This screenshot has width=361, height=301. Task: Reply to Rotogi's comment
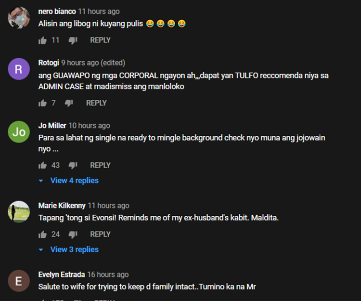[x=96, y=103]
